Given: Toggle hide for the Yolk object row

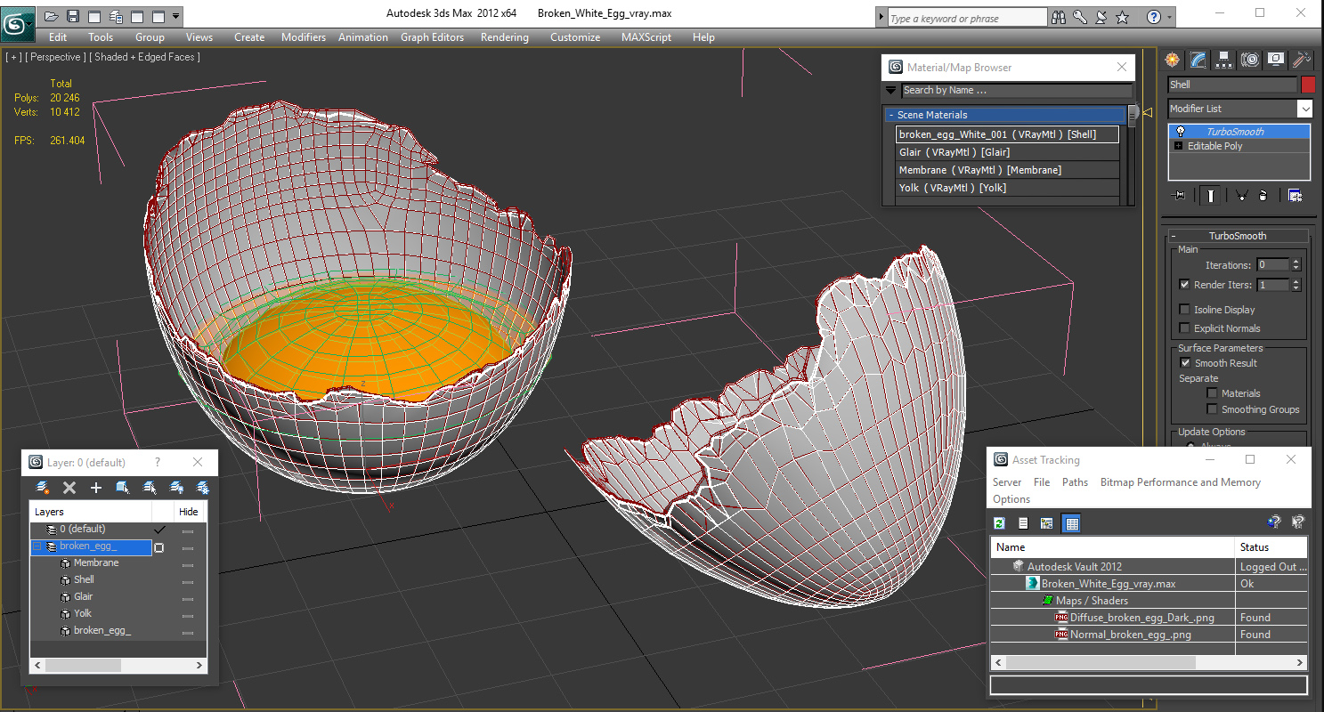Looking at the screenshot, I should pyautogui.click(x=188, y=614).
